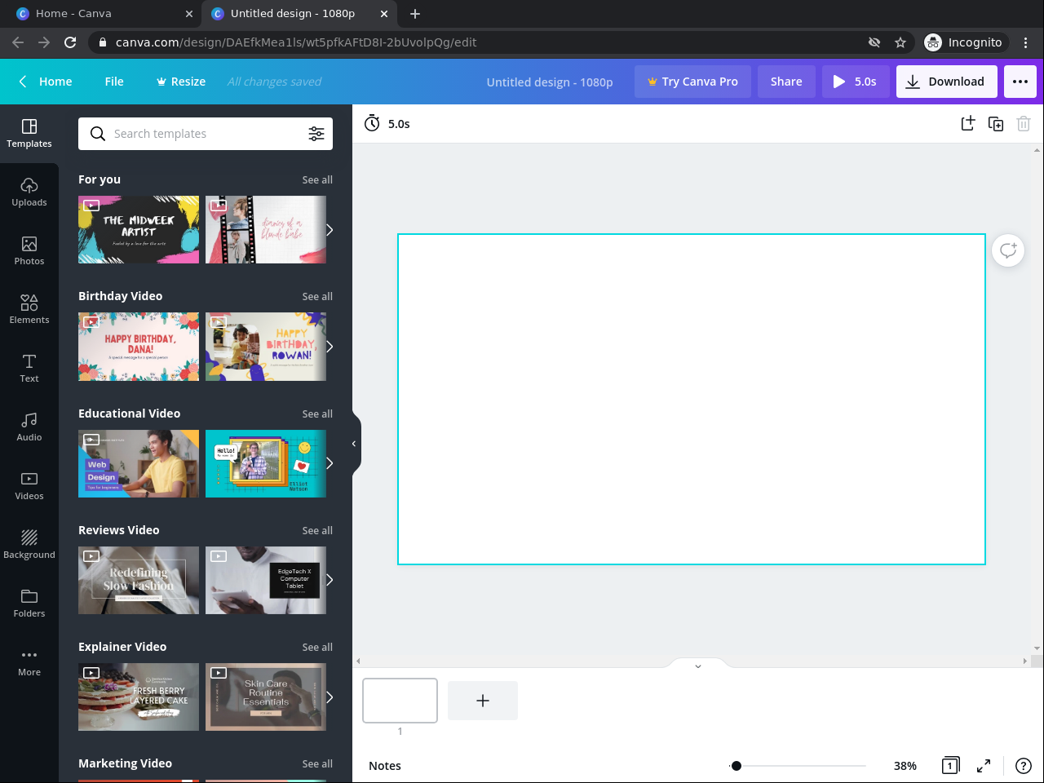The height and width of the screenshot is (783, 1044).
Task: Select Fresh Berry Layered Cake template
Action: click(139, 697)
